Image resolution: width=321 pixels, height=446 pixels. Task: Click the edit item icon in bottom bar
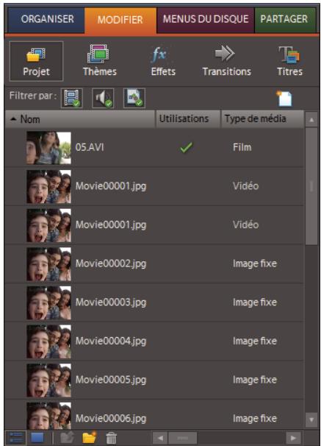[x=67, y=437]
